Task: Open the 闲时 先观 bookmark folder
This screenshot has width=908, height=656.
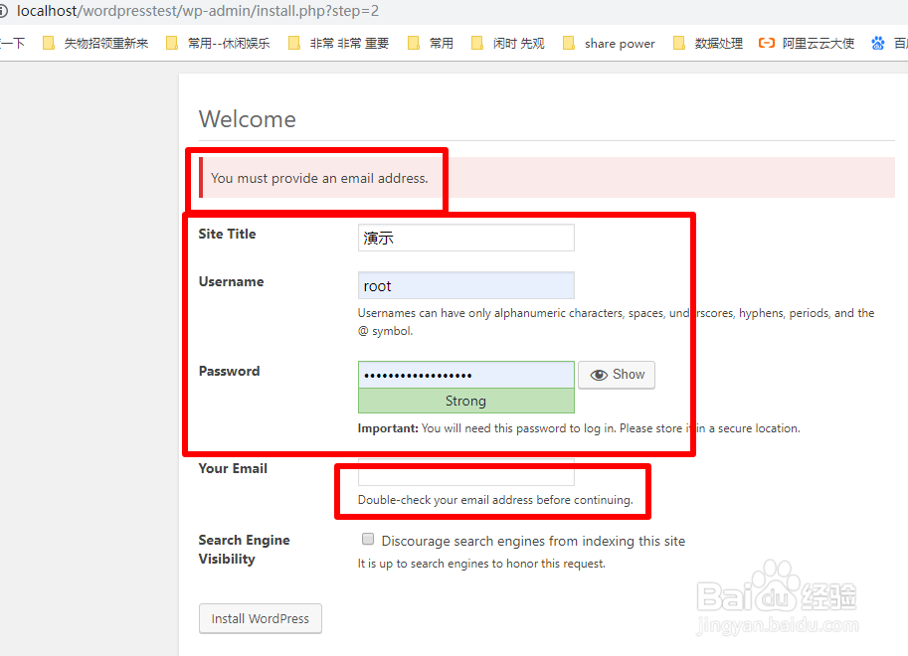Action: pos(508,44)
